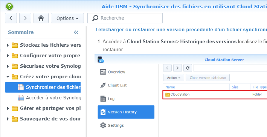Click the refresh button in Cloud Station
Screen dimensions: 267x137
188,68
